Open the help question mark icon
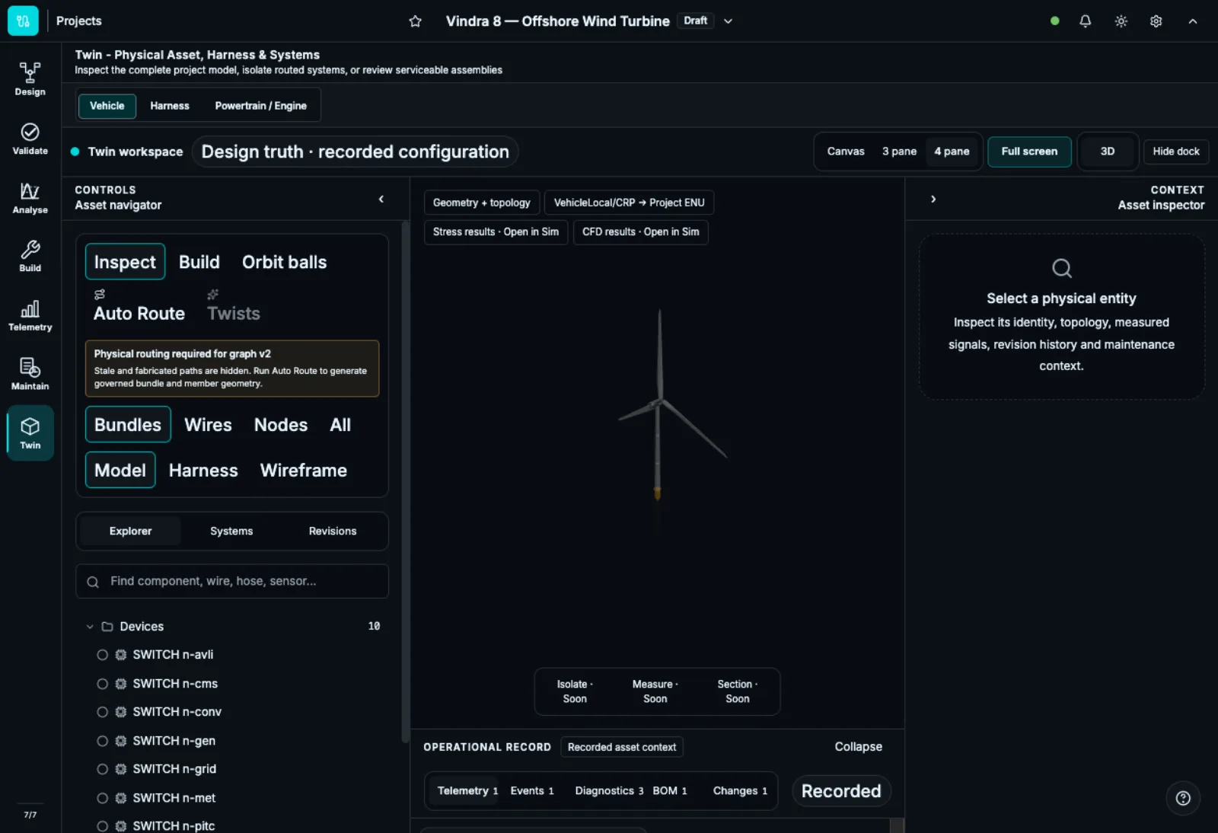Screen dimensions: 1218x833 pos(1183,798)
